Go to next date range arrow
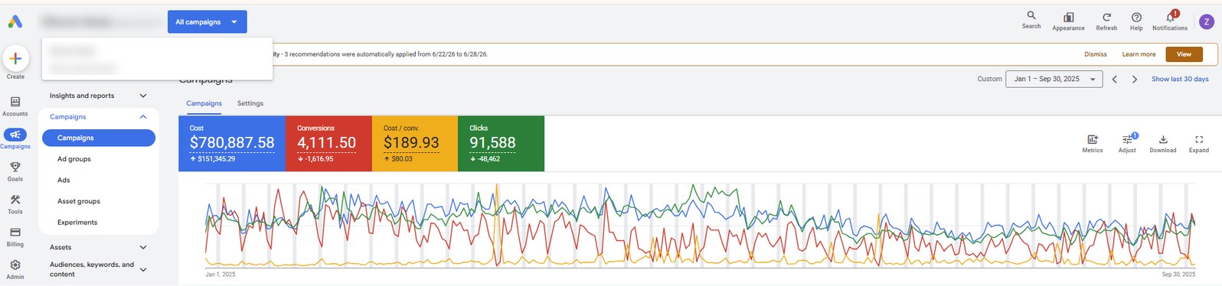The height and width of the screenshot is (286, 1222). click(x=1135, y=79)
